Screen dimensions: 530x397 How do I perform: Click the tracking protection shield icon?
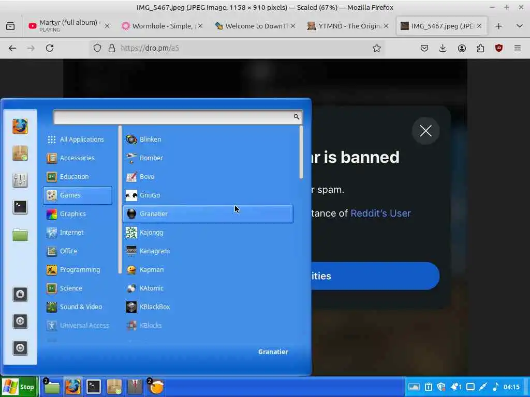97,48
